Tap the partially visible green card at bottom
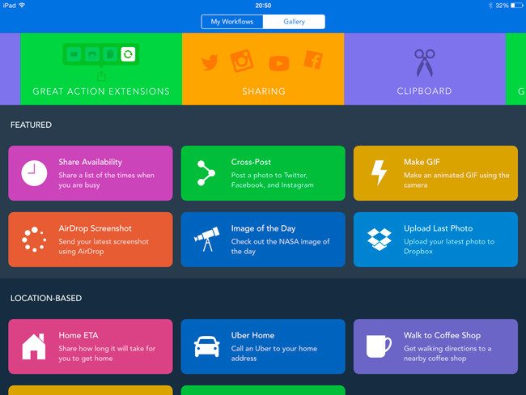526x395 pixels. 263,390
